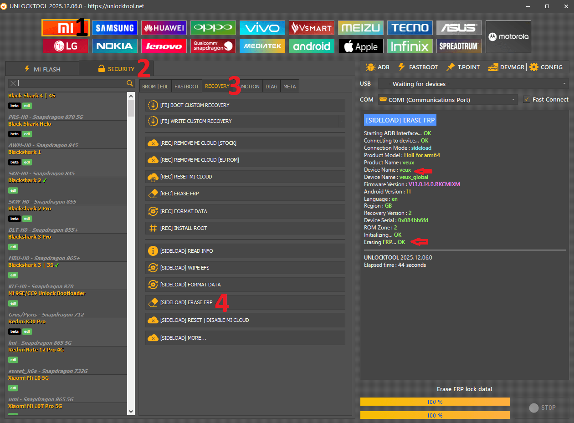Open the FASTBOOT sub-tab
The width and height of the screenshot is (574, 423).
tap(187, 87)
